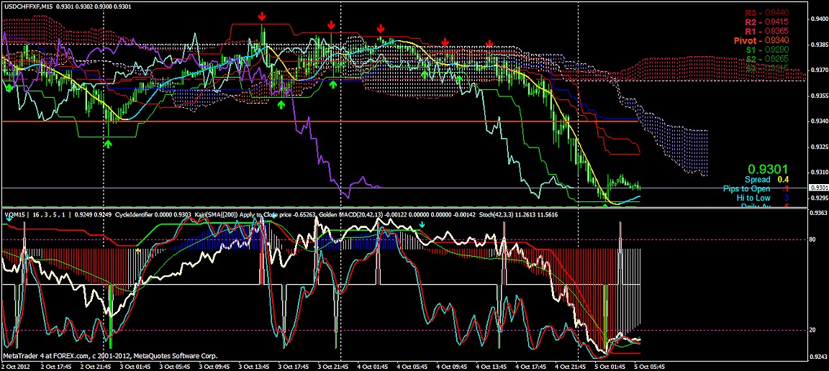Viewport: 829px width, 371px height.
Task: Click the 3 Oct 09:45 time axis label
Action: [x=217, y=365]
